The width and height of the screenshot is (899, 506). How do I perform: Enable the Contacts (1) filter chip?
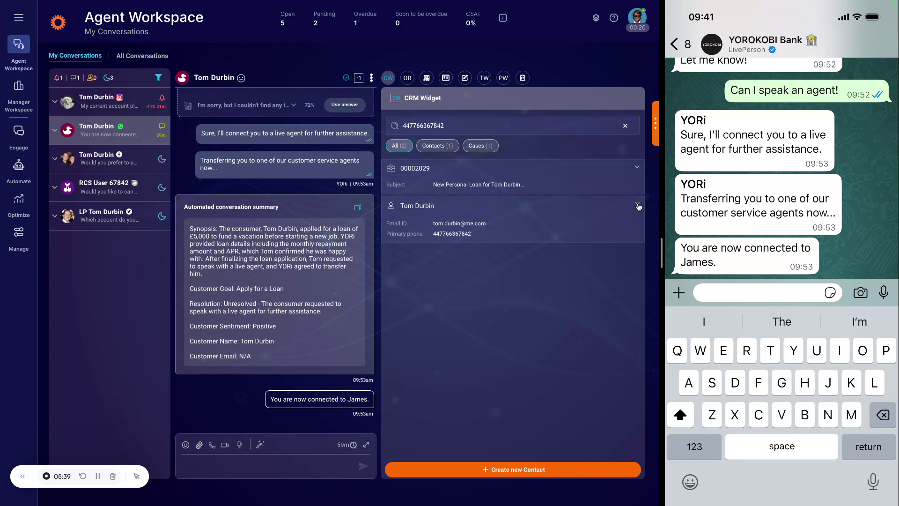pyautogui.click(x=437, y=146)
